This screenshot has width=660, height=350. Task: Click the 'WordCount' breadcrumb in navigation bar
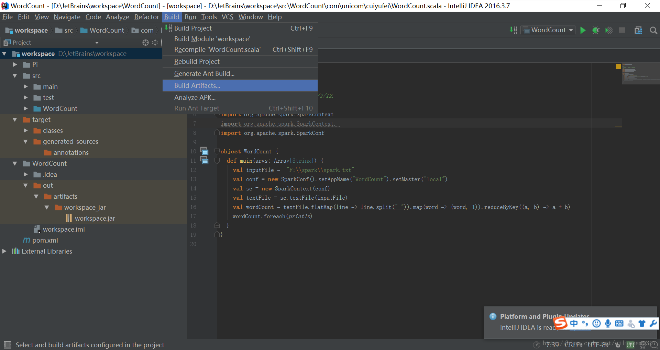102,31
